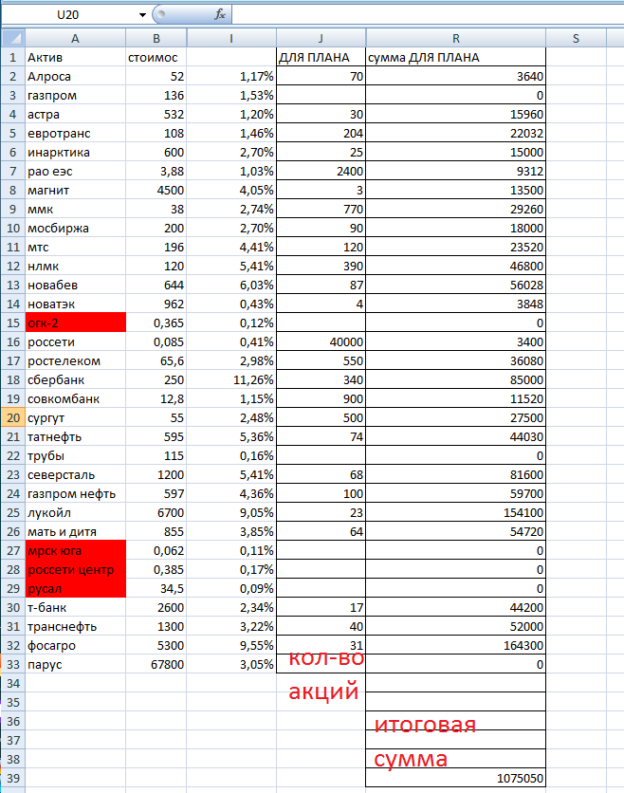Select the 'сургут' cell
Viewport: 624px width, 793px height.
tap(75, 417)
